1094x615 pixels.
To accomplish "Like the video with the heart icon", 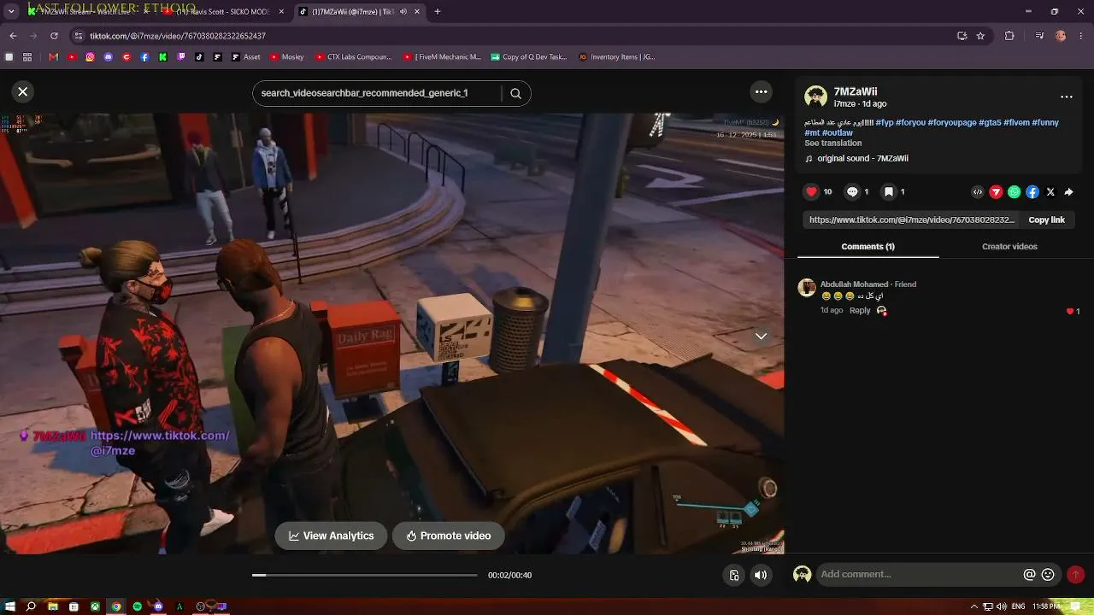I will point(811,192).
